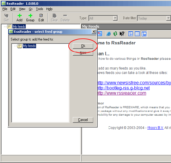Open the Ykoon B.V. link
The image size is (171, 163).
tap(155, 128)
